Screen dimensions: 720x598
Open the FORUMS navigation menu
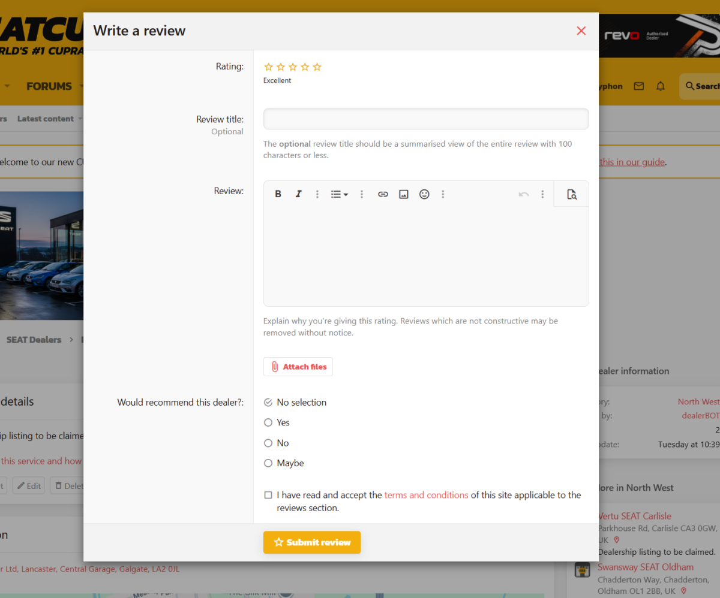click(49, 86)
